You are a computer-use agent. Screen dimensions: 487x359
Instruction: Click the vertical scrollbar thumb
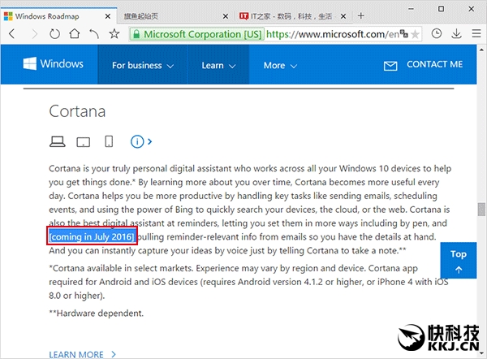(x=481, y=210)
